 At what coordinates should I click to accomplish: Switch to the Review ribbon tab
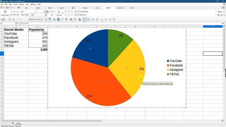coord(85,8)
